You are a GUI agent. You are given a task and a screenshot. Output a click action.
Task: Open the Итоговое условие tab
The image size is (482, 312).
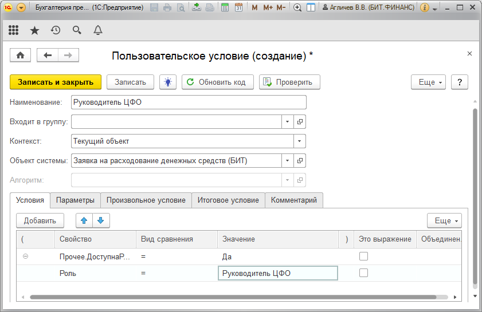(228, 200)
